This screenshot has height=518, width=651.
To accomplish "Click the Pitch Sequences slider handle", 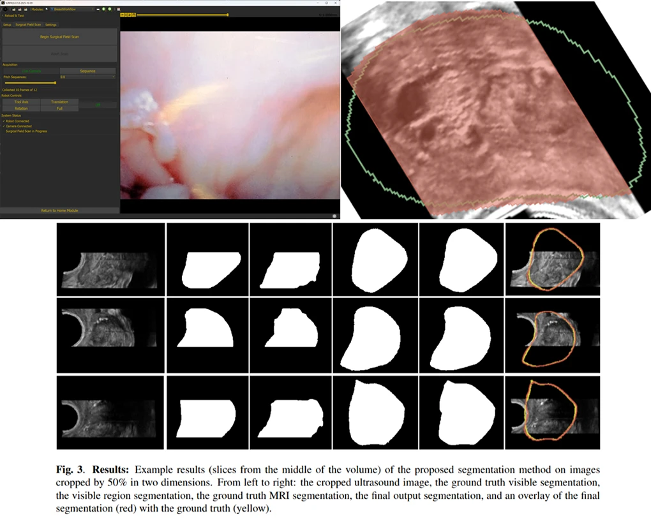I will pyautogui.click(x=55, y=83).
